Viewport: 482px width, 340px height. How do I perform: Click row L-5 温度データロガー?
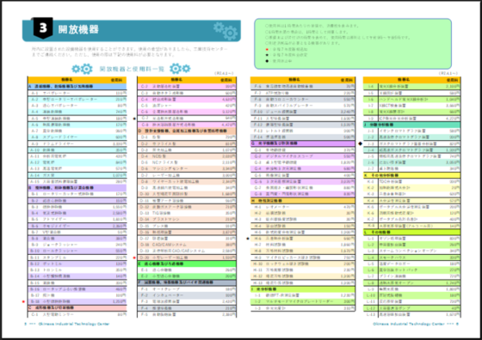click(x=412, y=264)
